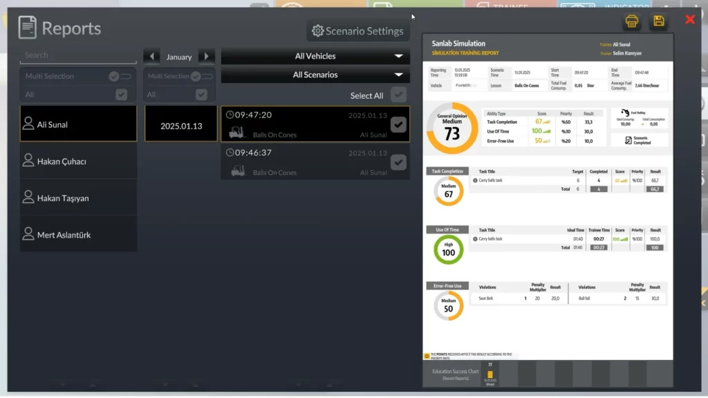Click the save report floppy icon
This screenshot has width=708, height=398.
pos(659,21)
